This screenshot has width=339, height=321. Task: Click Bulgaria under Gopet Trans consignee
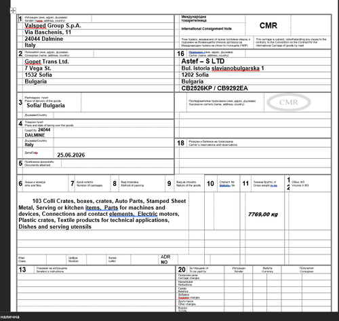pos(36,81)
